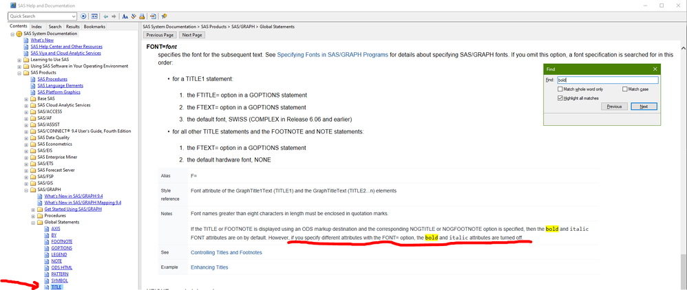The image size is (687, 290).
Task: Open the Results tab
Action: tap(73, 27)
